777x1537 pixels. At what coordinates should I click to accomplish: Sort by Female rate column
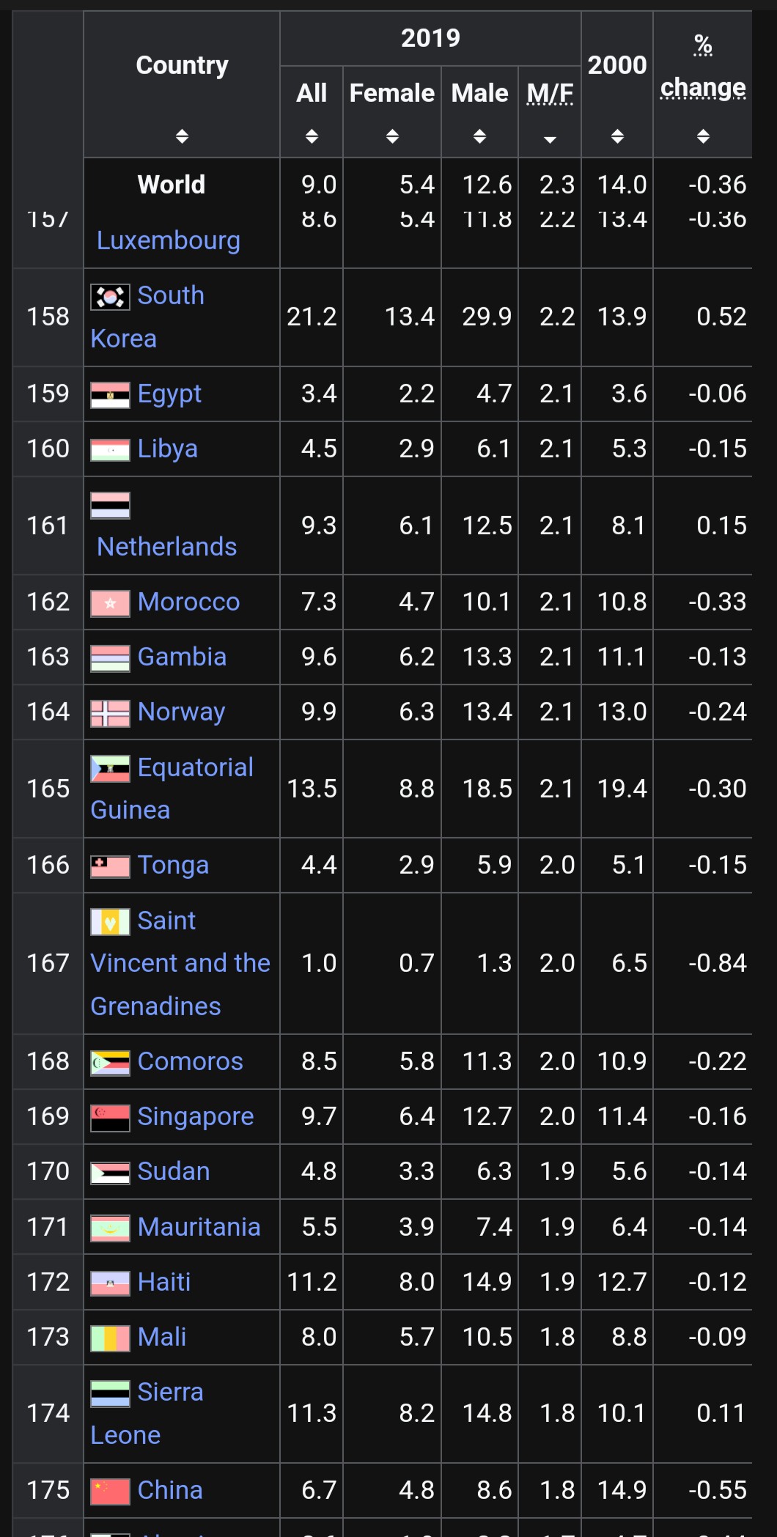392,136
